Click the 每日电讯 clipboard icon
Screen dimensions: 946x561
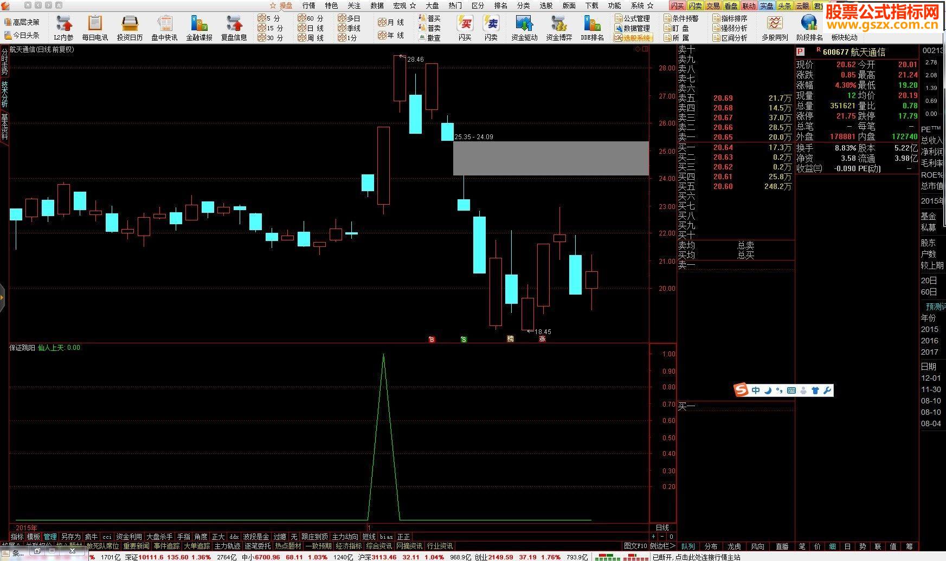[x=95, y=28]
